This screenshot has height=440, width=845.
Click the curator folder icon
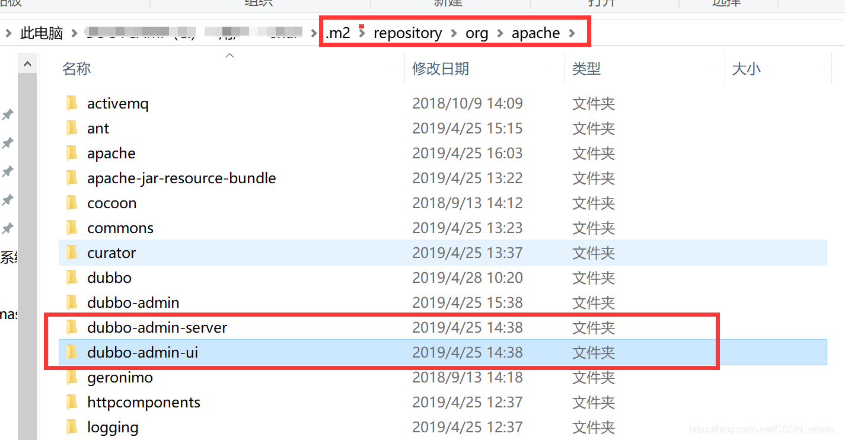(72, 253)
